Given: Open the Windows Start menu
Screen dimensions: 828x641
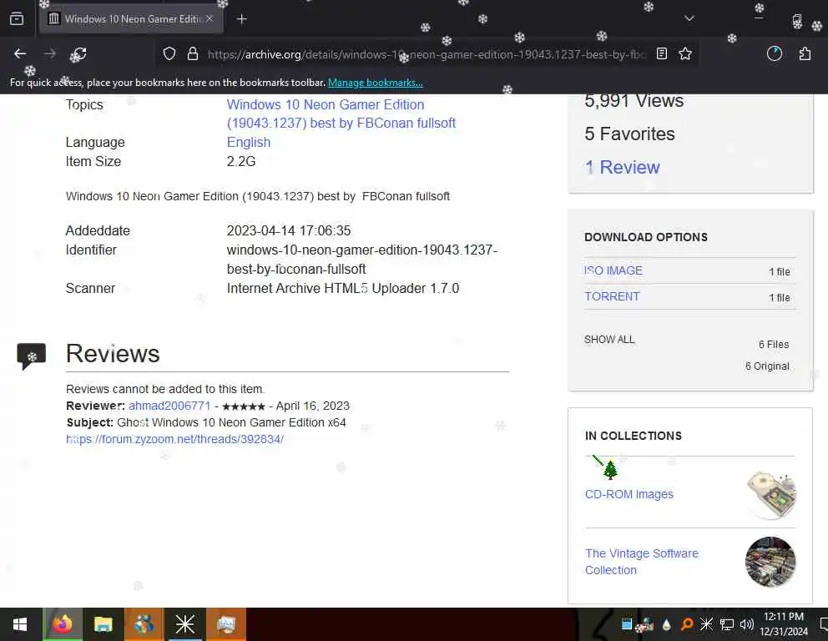Looking at the screenshot, I should [x=20, y=624].
